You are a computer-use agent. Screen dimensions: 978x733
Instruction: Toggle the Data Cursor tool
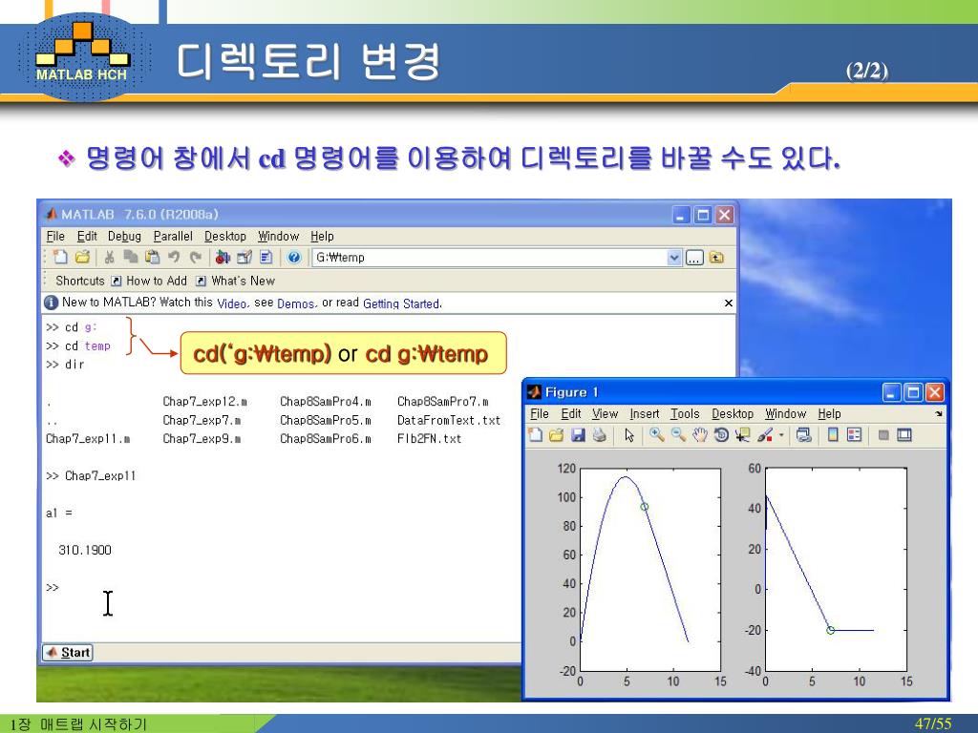coord(743,435)
